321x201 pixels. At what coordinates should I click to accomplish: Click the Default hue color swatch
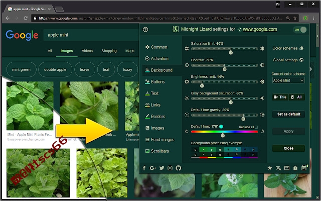pos(221,127)
